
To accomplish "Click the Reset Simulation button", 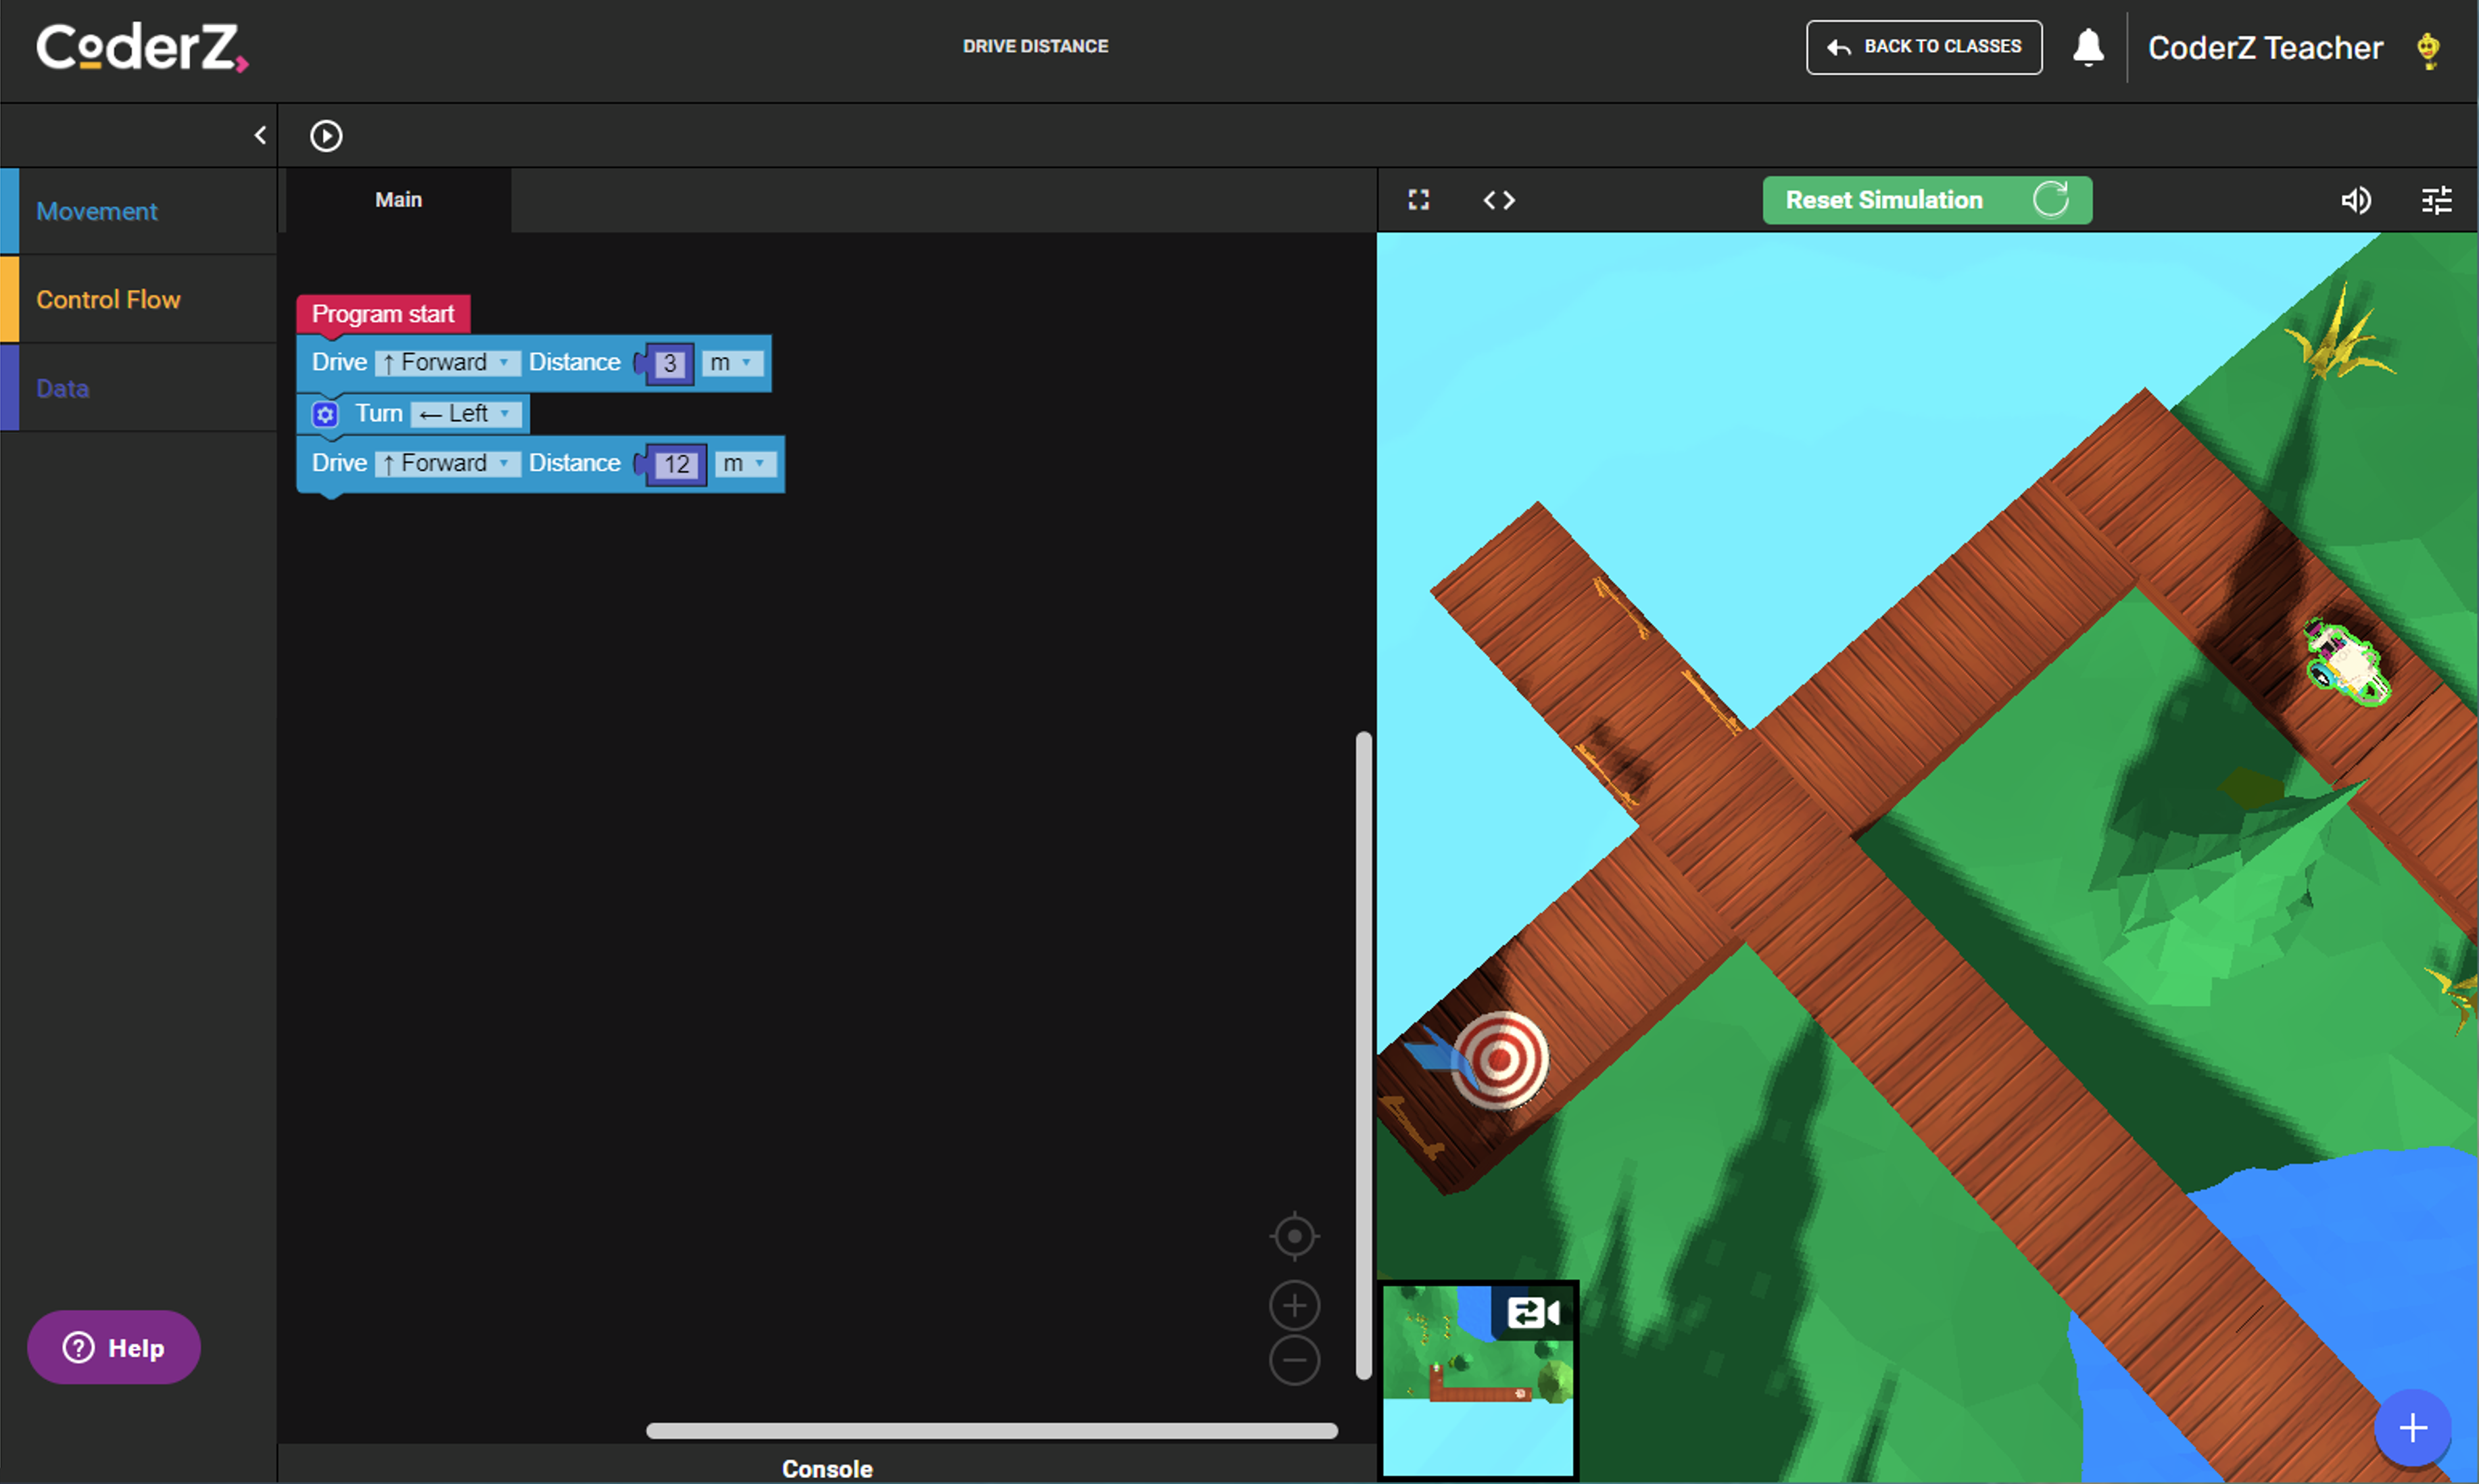I will click(1927, 200).
